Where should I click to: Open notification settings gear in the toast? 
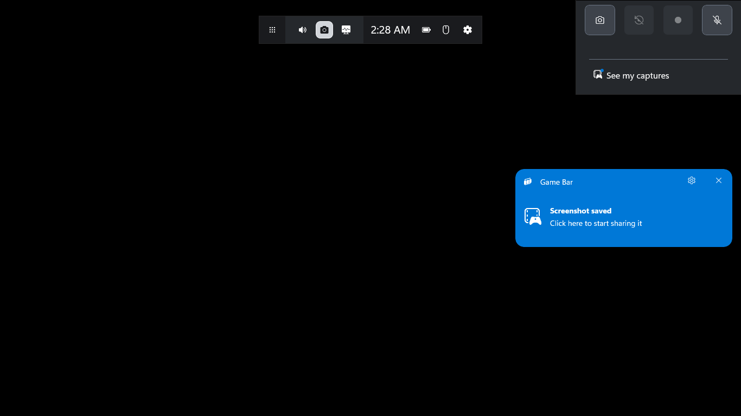click(692, 180)
